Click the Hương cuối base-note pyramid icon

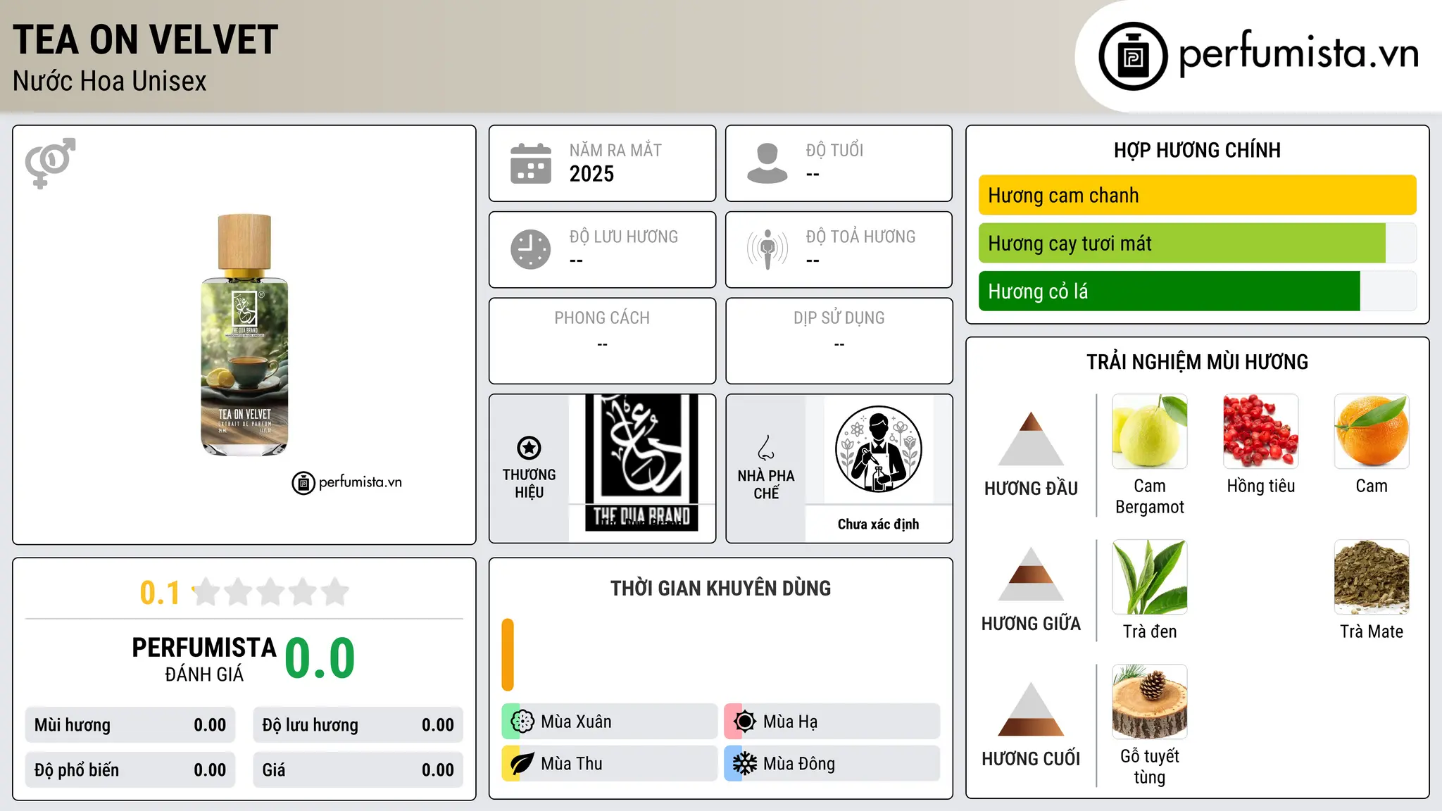click(x=1031, y=709)
